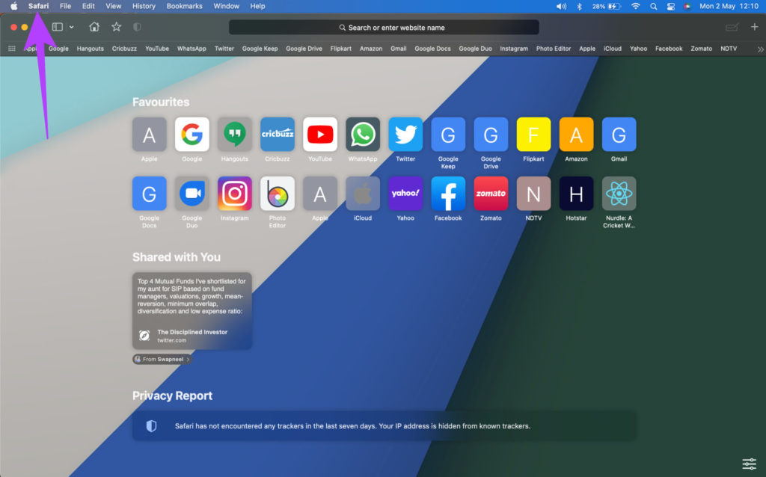The height and width of the screenshot is (477, 766).
Task: Click the Bluetooth icon in menu bar
Action: pos(580,6)
